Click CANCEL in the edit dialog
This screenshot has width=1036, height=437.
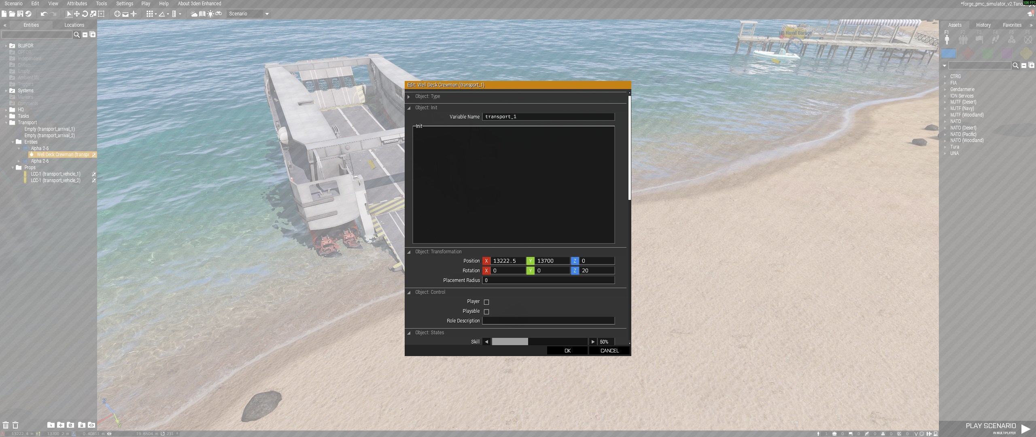[x=609, y=351]
